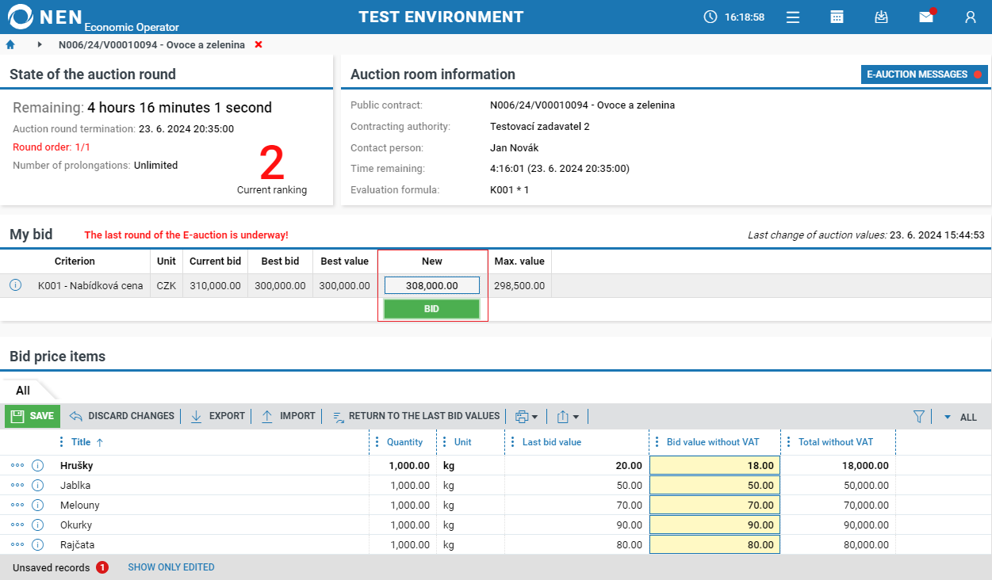Open E-AUCTION MESSAGES
This screenshot has height=580, width=992.
(x=924, y=74)
